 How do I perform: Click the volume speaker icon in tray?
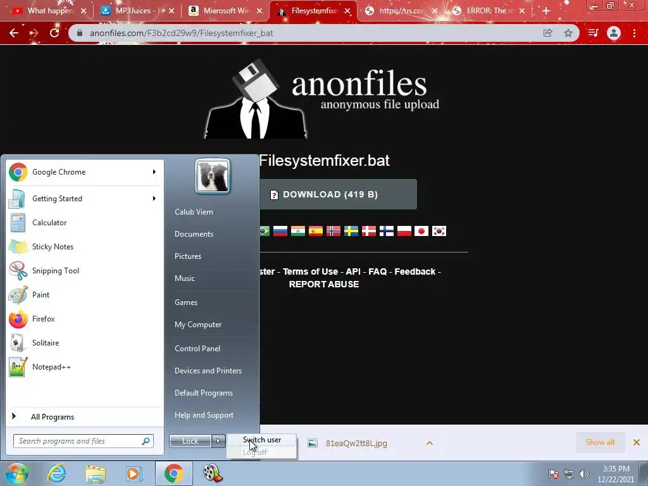point(584,474)
